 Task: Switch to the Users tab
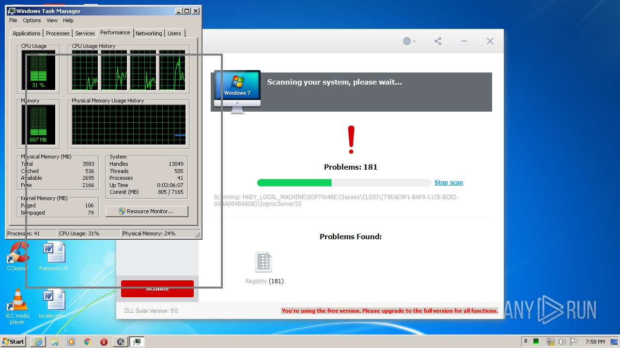[x=174, y=33]
